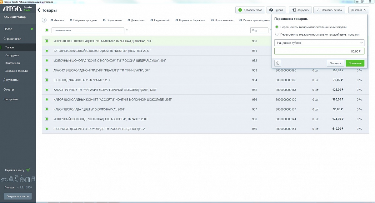
Task: Click the Перейти в кассу link
Action: (x=15, y=170)
